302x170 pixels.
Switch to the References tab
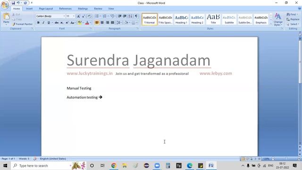pos(65,8)
